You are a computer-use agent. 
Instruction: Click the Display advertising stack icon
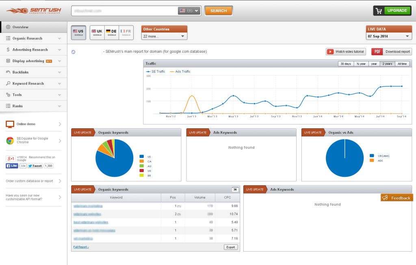pos(8,61)
